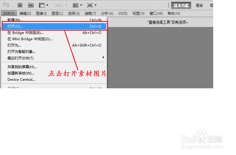
Task: Expand the Screen Mode dropdown arrow
Action: (96, 5)
